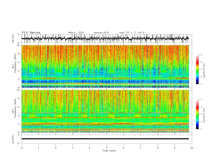Click the time axis tick label '0'

[x=22, y=148]
